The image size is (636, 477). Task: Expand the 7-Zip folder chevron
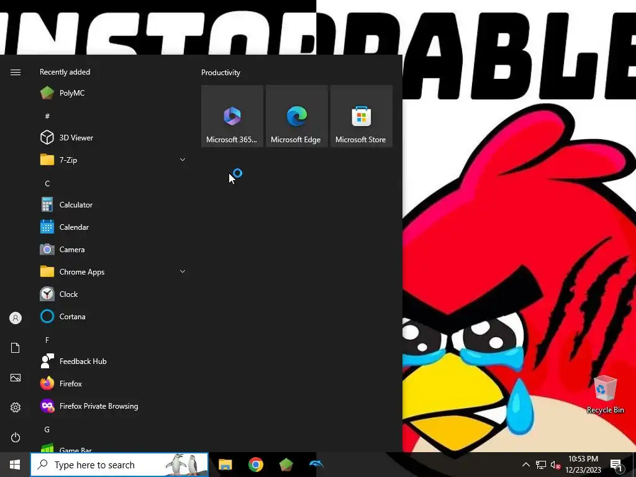click(x=183, y=160)
